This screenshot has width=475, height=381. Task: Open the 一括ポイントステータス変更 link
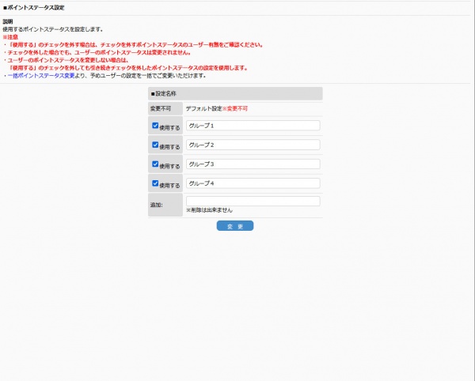[41, 75]
